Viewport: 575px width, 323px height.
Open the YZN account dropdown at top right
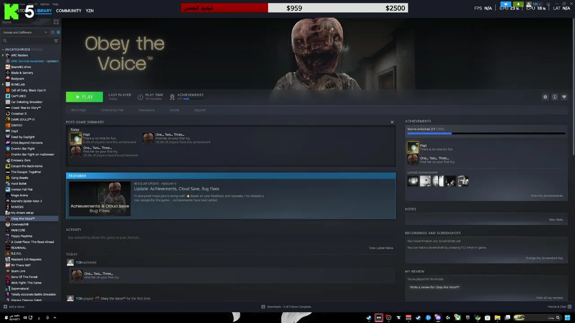tap(535, 4)
